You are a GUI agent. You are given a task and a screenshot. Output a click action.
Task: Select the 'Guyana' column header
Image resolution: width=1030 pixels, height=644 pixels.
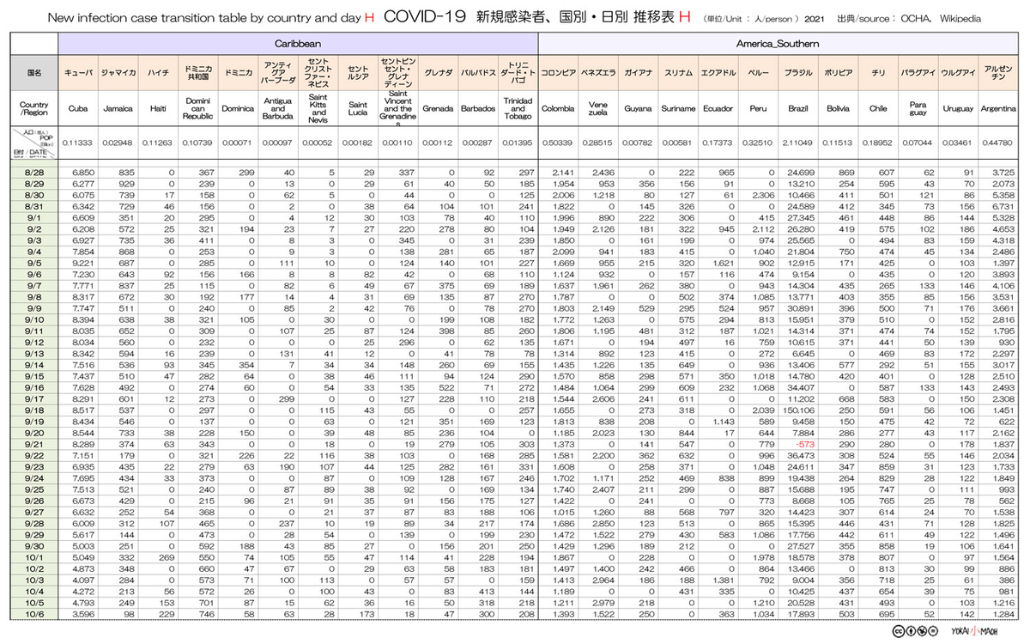click(x=638, y=110)
